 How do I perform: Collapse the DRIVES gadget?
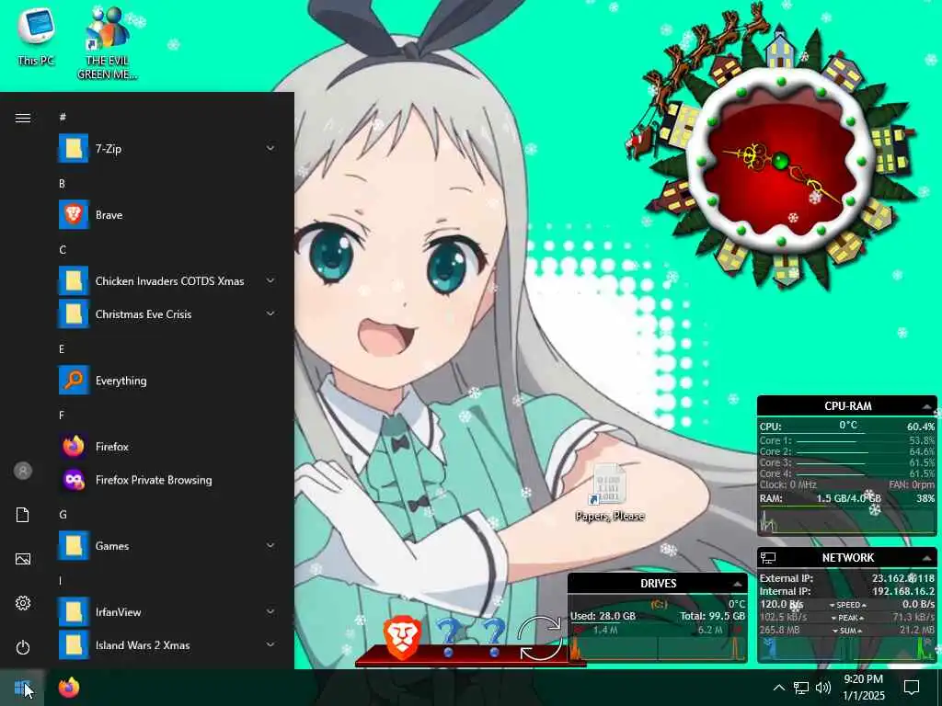737,584
